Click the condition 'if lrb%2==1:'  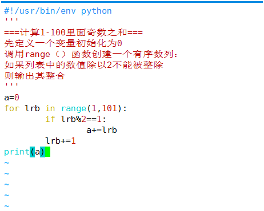tap(75, 119)
